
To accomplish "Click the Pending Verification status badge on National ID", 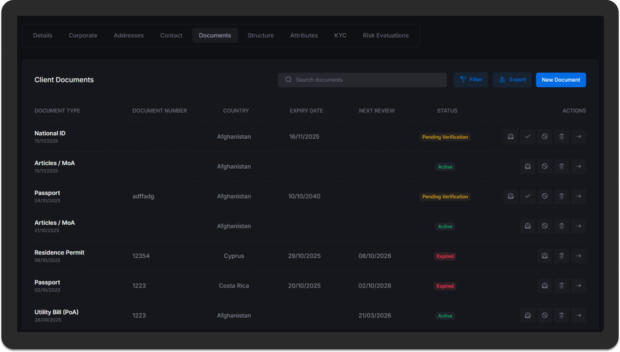I will [445, 137].
